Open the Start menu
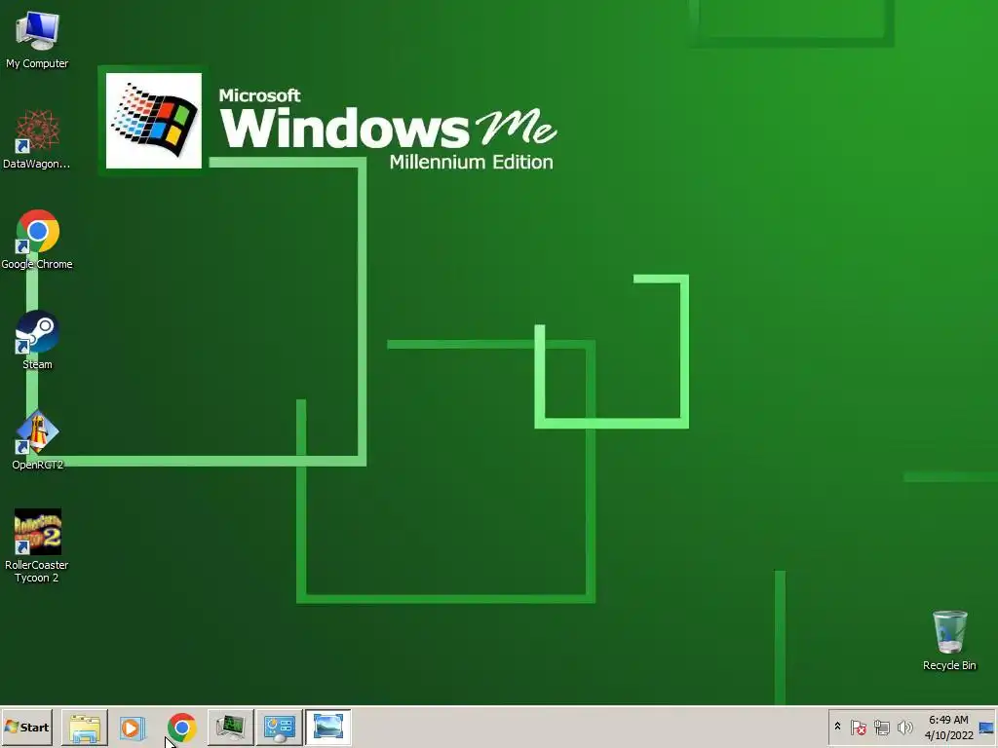The height and width of the screenshot is (748, 998). (26, 727)
